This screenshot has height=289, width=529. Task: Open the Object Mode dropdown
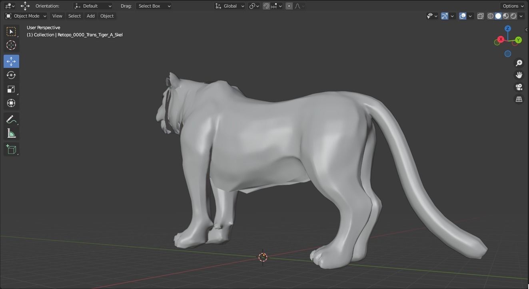(26, 16)
